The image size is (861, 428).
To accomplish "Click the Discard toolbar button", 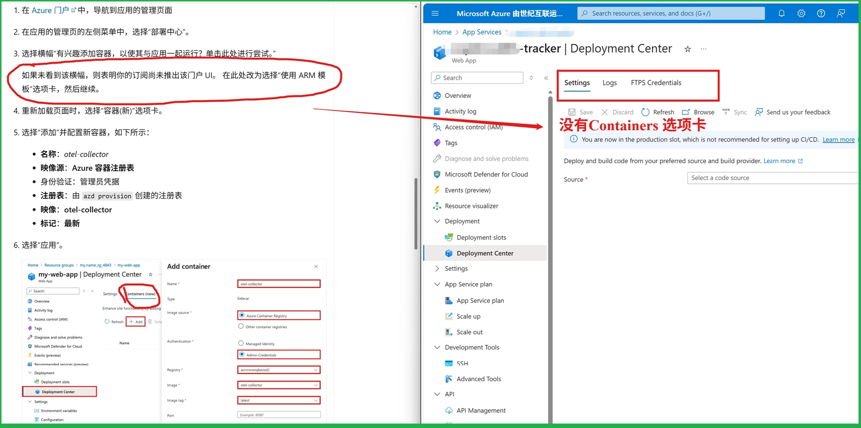I will pos(617,112).
